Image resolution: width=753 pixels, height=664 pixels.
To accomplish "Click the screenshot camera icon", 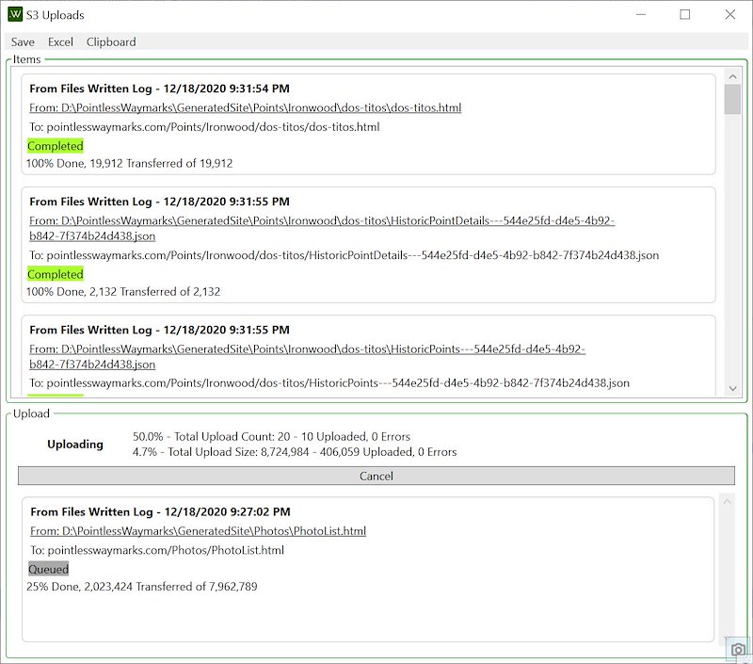I will pos(738,650).
